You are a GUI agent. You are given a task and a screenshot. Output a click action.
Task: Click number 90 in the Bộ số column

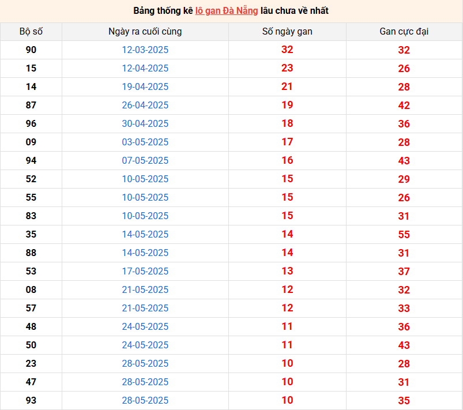click(31, 50)
